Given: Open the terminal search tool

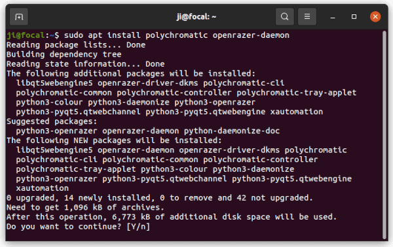Looking at the screenshot, I should pyautogui.click(x=284, y=17).
